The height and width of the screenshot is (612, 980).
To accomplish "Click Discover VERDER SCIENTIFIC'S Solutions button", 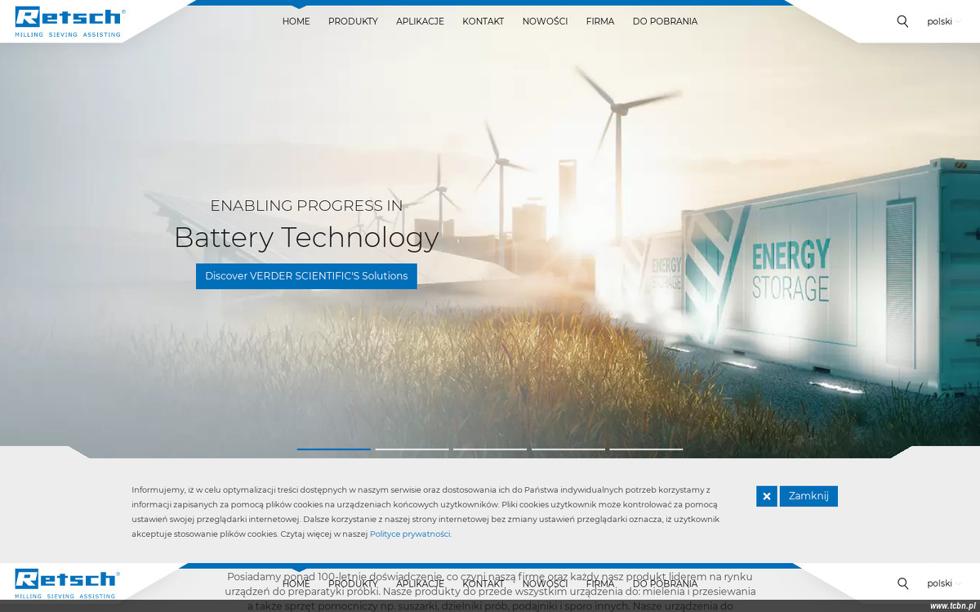I will 306,276.
